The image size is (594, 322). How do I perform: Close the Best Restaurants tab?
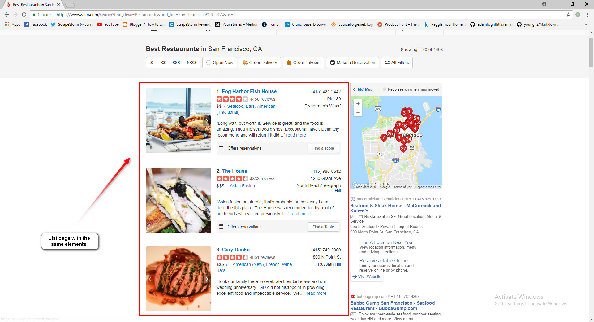click(58, 5)
